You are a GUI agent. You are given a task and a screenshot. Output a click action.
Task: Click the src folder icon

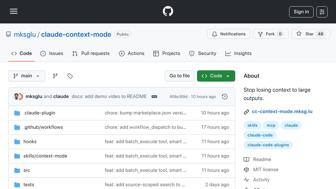17,170
